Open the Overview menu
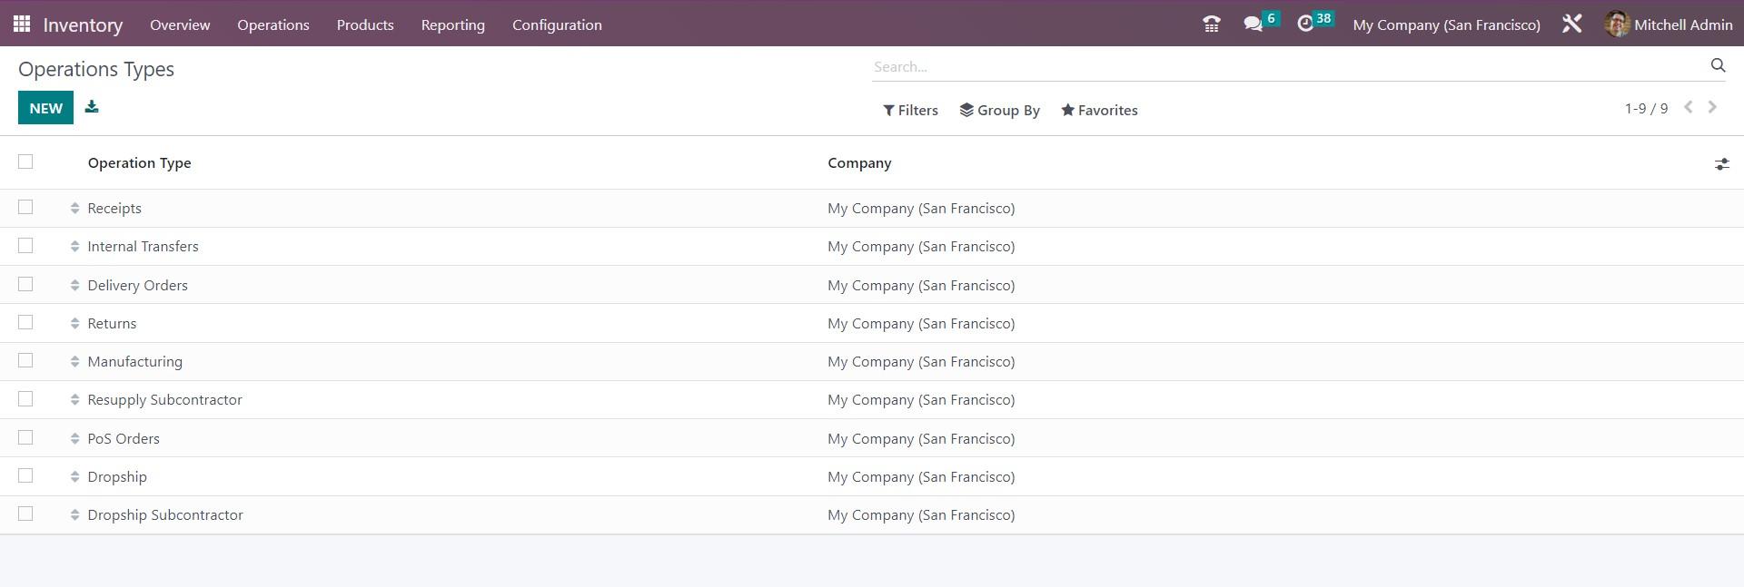Screen dimensions: 1744x587 click(x=180, y=24)
